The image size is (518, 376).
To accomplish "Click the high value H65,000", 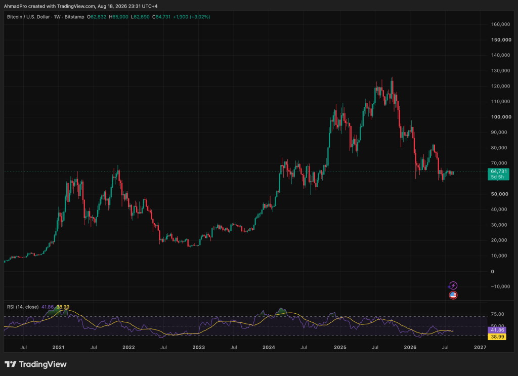I will pyautogui.click(x=118, y=17).
